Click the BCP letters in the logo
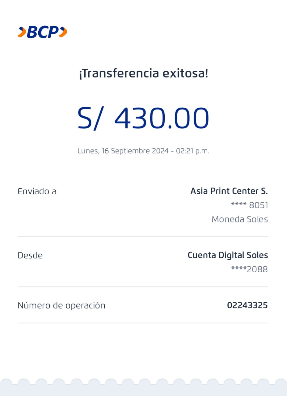This screenshot has height=396, width=287. click(42, 32)
